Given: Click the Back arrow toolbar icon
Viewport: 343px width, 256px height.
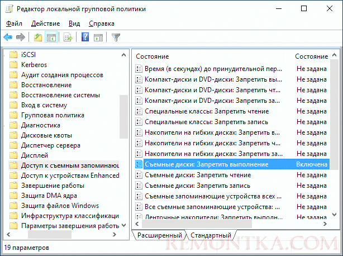Looking at the screenshot, I should pyautogui.click(x=8, y=37).
